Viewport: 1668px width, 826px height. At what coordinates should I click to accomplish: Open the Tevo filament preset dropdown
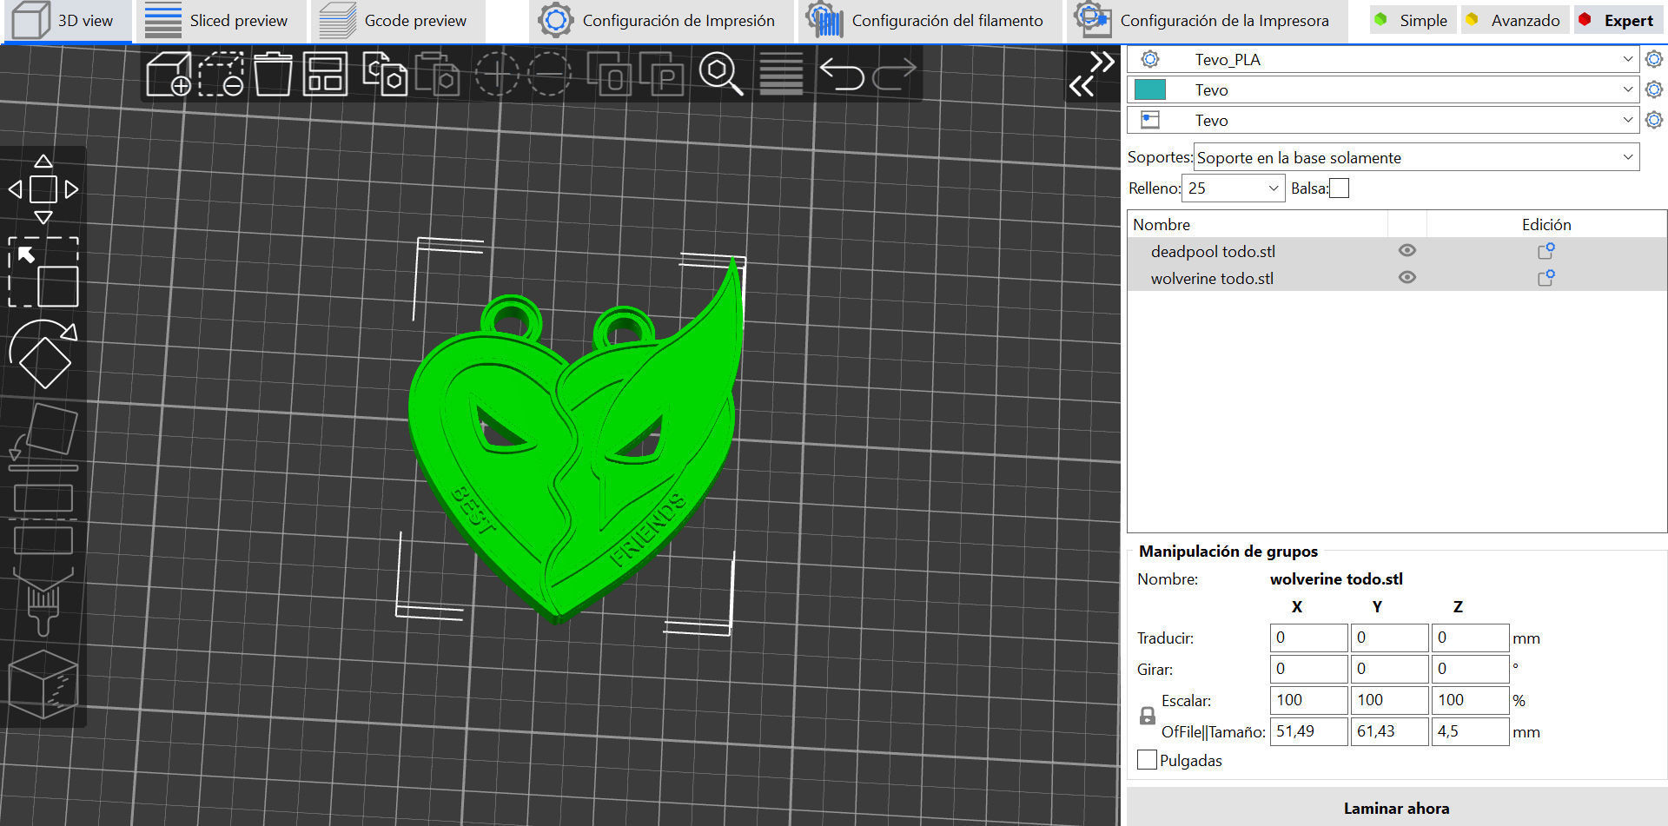coord(1383,89)
